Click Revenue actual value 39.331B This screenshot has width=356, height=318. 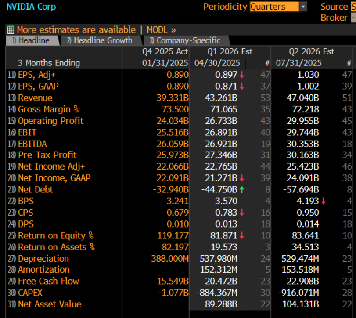click(173, 98)
